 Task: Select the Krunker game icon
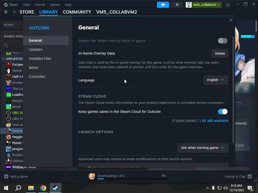[9, 82]
